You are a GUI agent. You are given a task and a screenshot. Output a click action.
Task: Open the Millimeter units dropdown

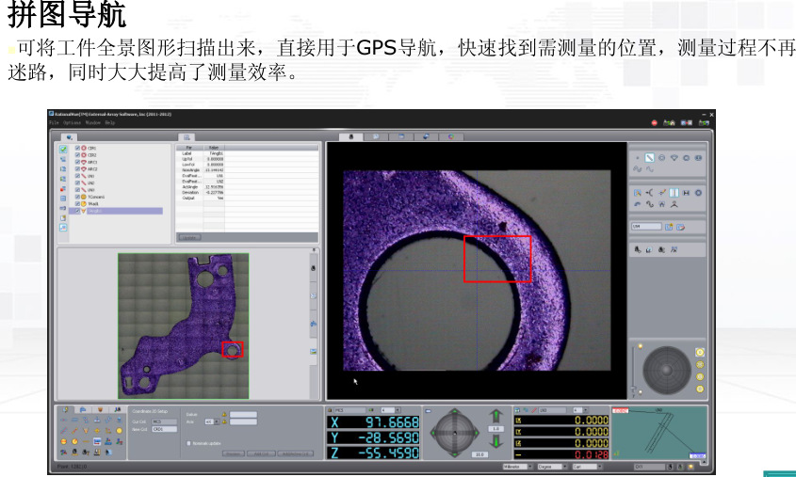point(516,466)
